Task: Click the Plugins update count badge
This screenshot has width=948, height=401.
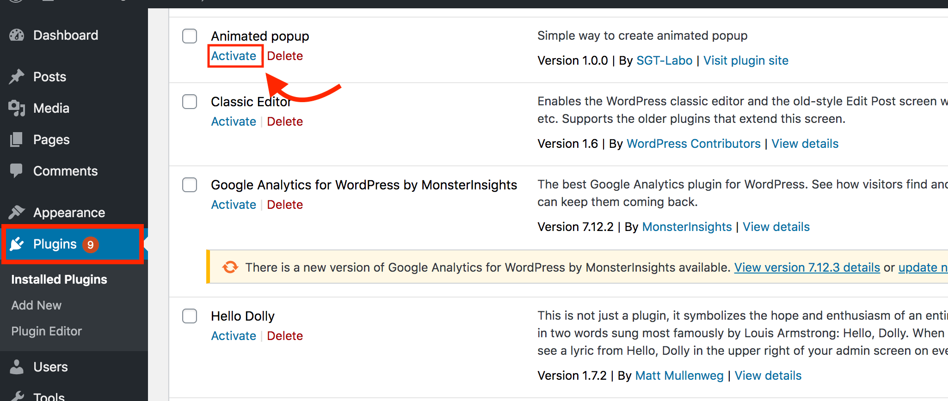Action: pyautogui.click(x=91, y=244)
